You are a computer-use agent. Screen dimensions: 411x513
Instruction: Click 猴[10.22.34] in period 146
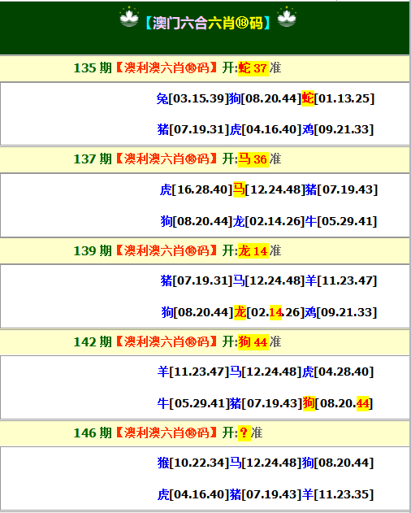(193, 463)
